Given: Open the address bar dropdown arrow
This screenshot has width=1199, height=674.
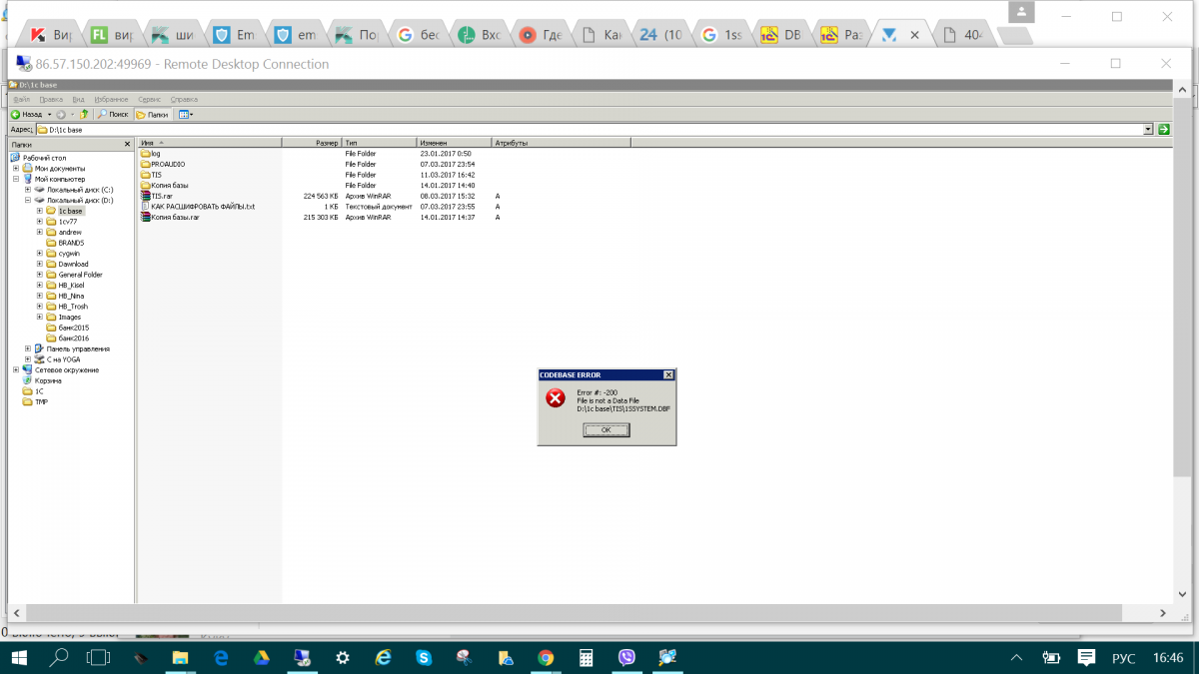Looking at the screenshot, I should pos(1149,130).
